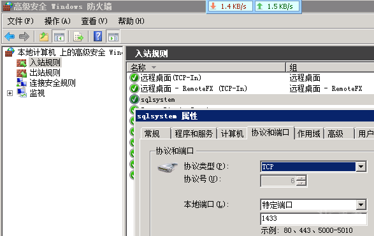Click the firewall icon beside 本地计算机 node
Viewport: 374px width, 236px height.
coord(10,52)
